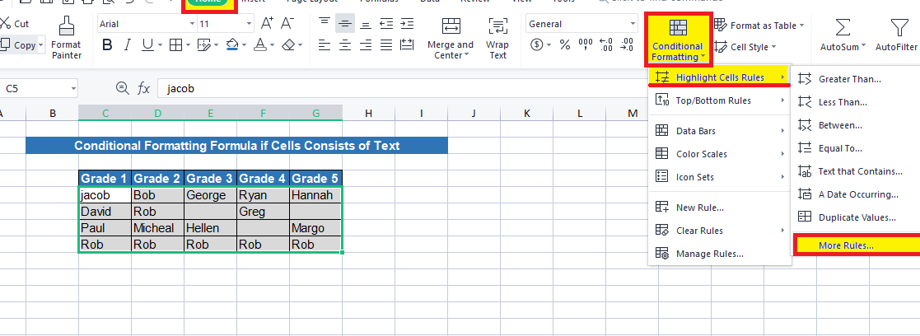Apply Underline to selected cells
The width and height of the screenshot is (920, 336).
147,45
